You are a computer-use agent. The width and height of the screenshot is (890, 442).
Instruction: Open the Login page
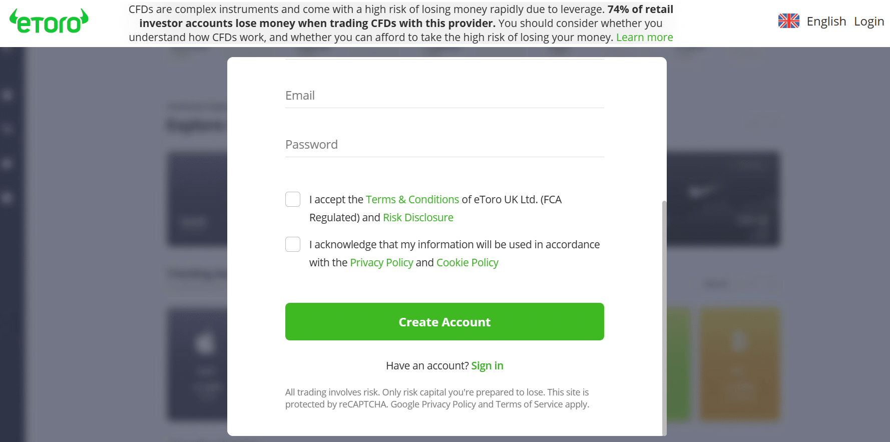[x=869, y=22]
